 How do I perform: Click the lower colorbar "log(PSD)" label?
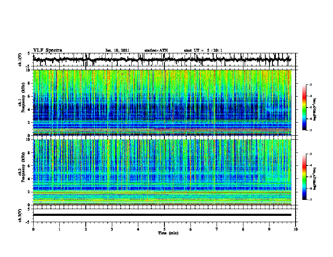click(315, 178)
